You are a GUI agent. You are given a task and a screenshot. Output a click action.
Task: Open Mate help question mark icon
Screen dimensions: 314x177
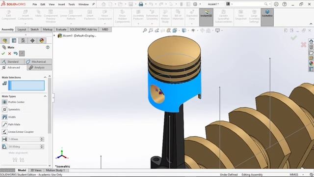(48, 47)
